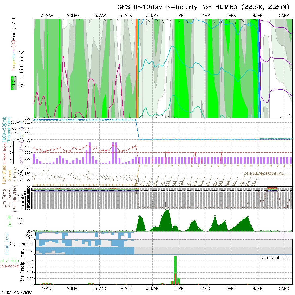Select the 'high' cloud cover row label
The image size is (295, 295).
point(29,236)
